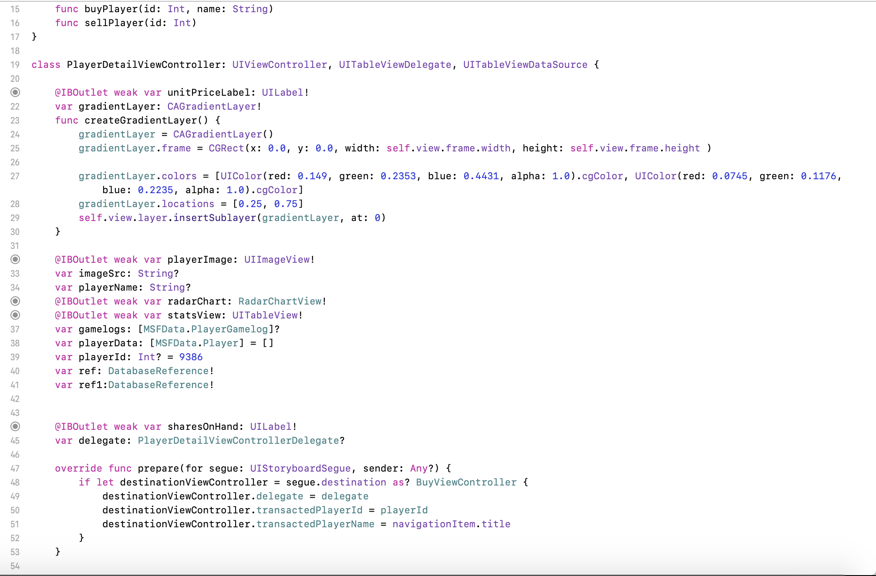Click the insertSublayer method call
The height and width of the screenshot is (576, 876).
[x=215, y=218]
